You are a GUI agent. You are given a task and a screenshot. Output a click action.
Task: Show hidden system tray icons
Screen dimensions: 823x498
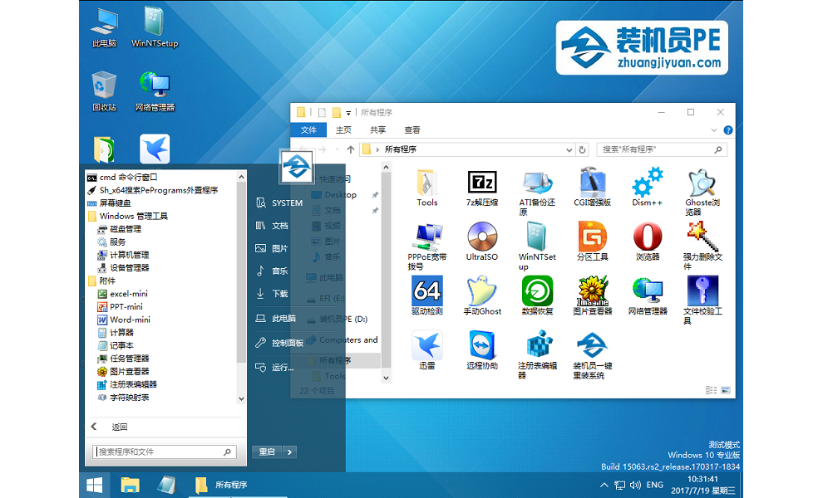click(x=604, y=485)
